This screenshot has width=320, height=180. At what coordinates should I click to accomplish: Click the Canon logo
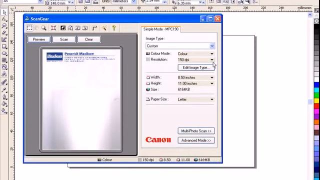[x=158, y=140]
